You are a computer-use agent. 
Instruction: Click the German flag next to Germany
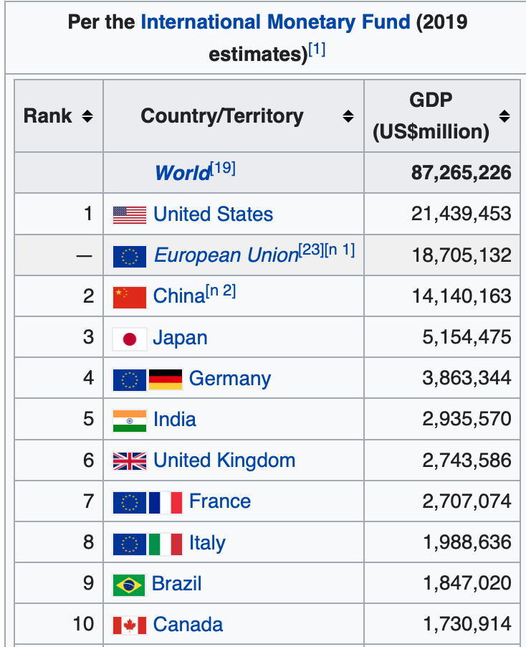[166, 379]
